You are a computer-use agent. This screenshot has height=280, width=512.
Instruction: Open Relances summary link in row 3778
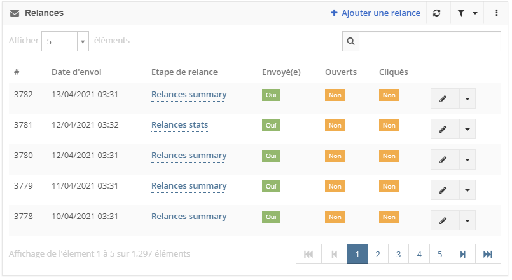(x=189, y=217)
